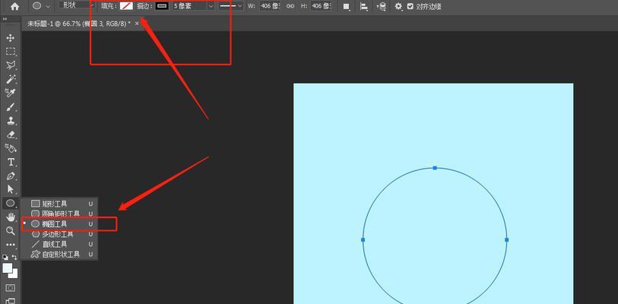Open the path arrangement icon
Image resolution: width=618 pixels, height=304 pixels.
click(381, 6)
